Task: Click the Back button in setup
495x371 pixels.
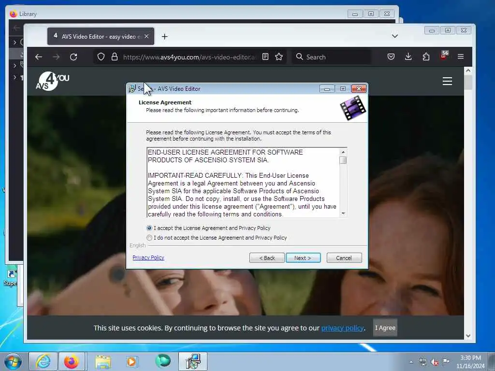Action: pyautogui.click(x=267, y=258)
